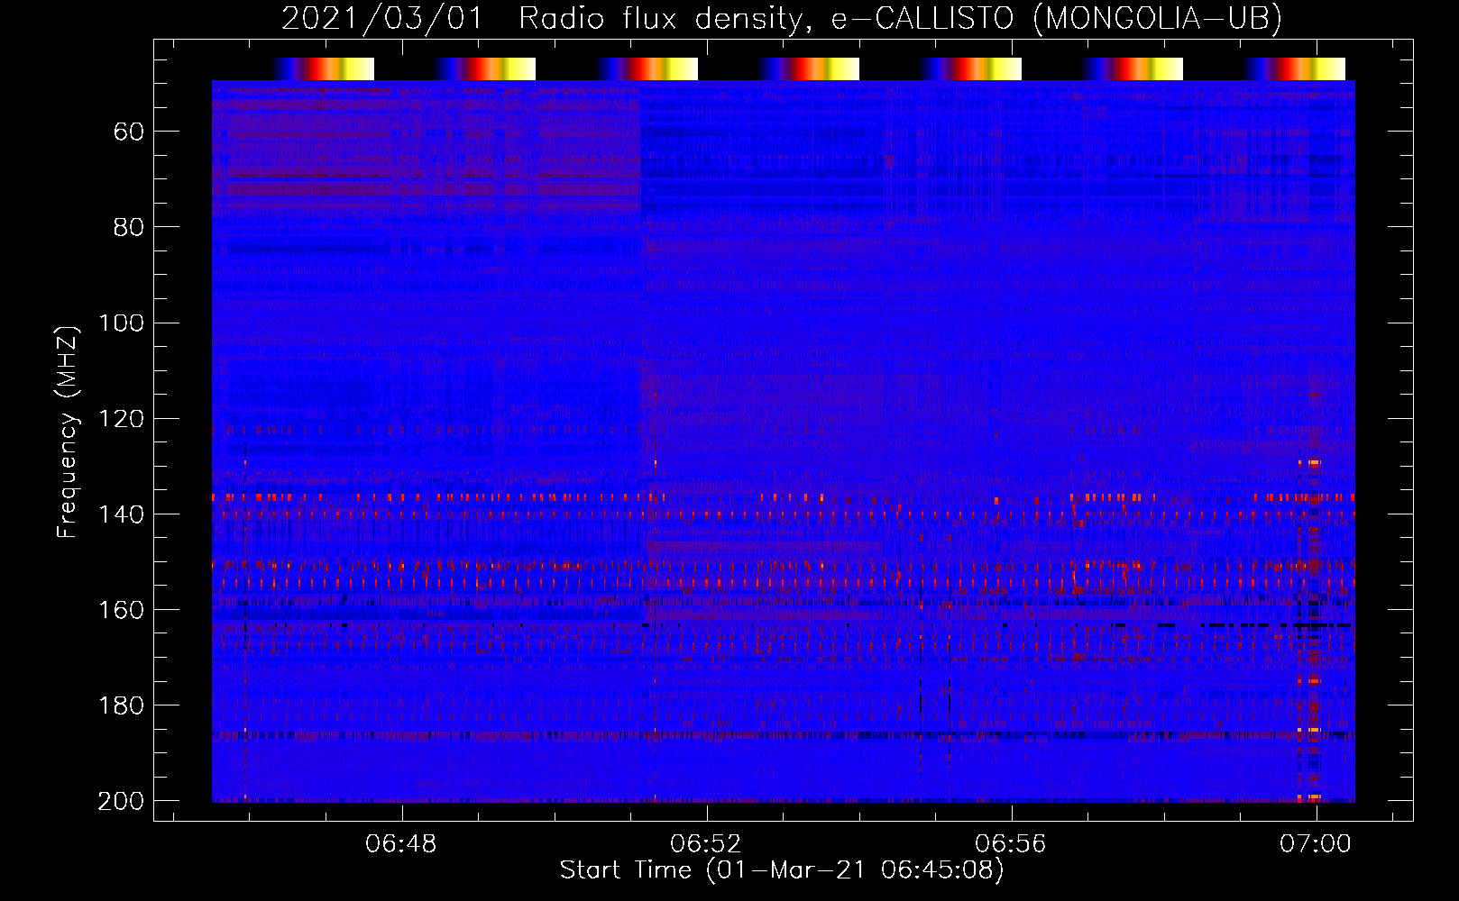The width and height of the screenshot is (1459, 901).
Task: Click the 'Frequency (MHZ)' axis label
Action: coord(68,432)
